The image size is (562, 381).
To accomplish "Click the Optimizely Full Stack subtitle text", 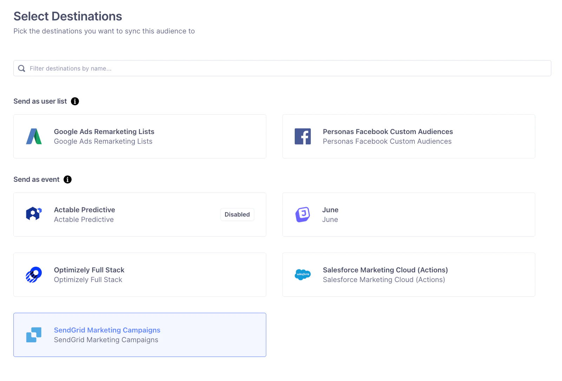I will 88,280.
